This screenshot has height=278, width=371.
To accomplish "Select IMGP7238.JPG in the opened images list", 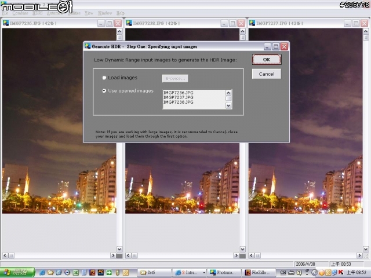I will pyautogui.click(x=178, y=102).
